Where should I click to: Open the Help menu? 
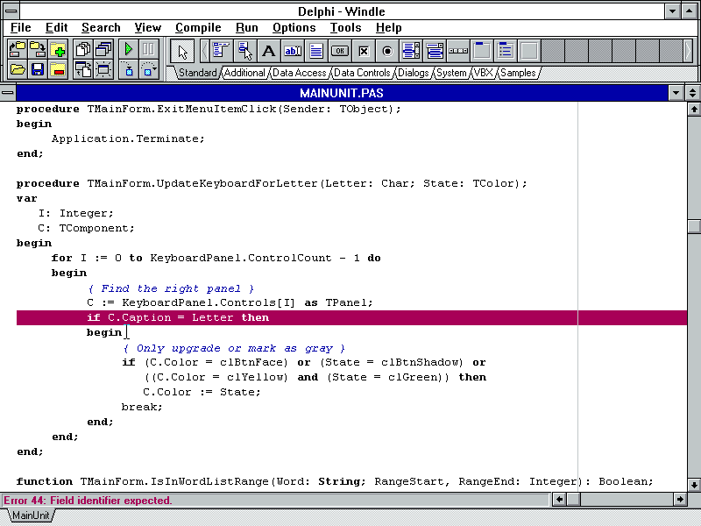pos(388,28)
